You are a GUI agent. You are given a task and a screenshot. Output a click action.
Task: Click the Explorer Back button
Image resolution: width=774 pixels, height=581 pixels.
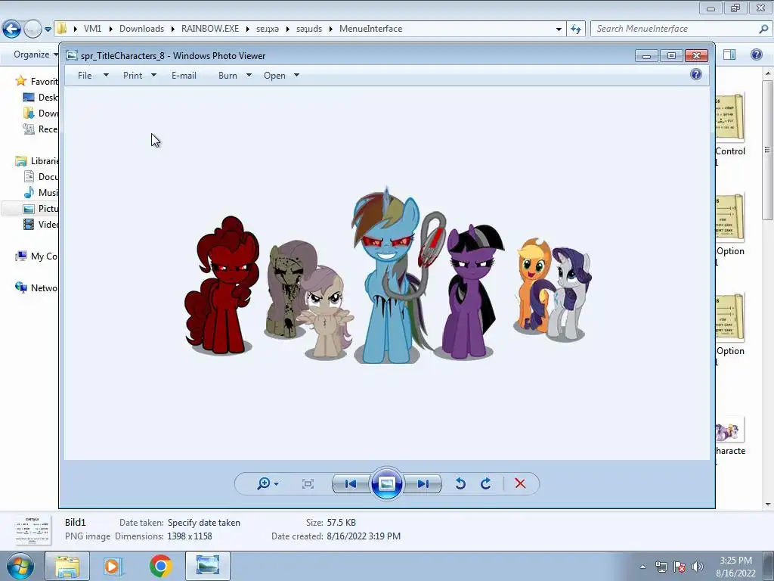11,30
